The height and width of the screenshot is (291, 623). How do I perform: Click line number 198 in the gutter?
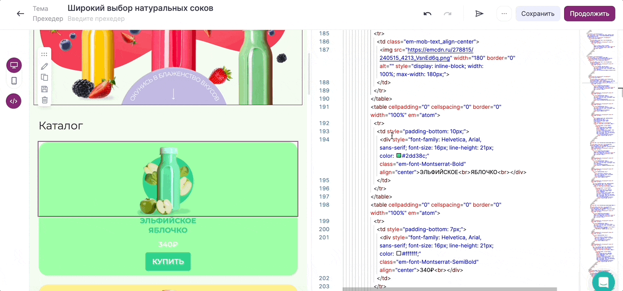coord(324,205)
